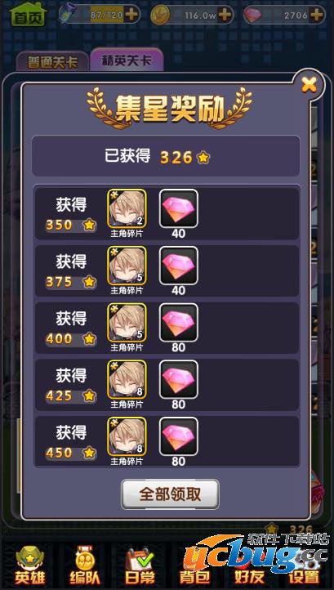Screen dimensions: 334x590
Task: Tap the 已获得 326 stars banner
Action: tap(166, 156)
